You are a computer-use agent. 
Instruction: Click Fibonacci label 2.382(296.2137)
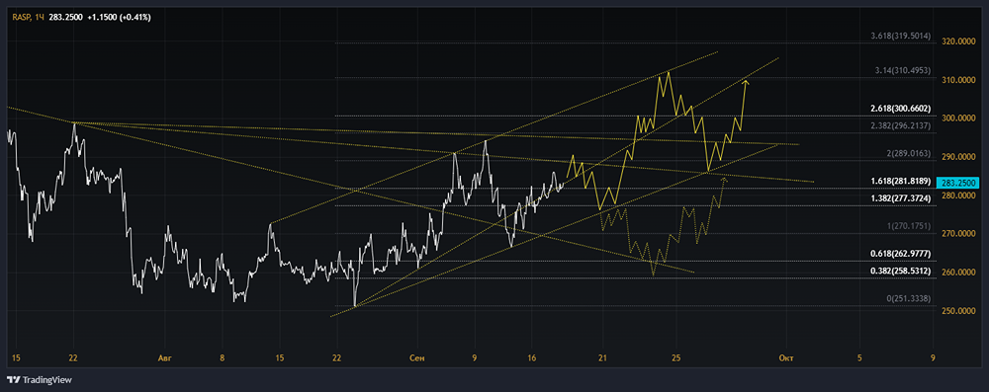point(900,125)
